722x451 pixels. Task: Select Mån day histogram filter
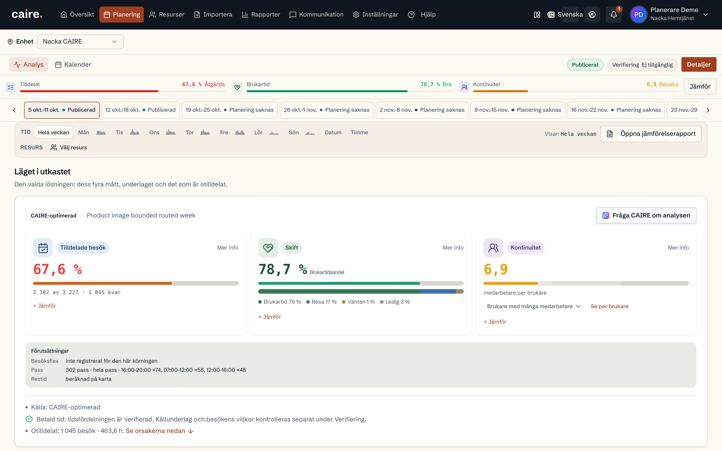pyautogui.click(x=92, y=133)
